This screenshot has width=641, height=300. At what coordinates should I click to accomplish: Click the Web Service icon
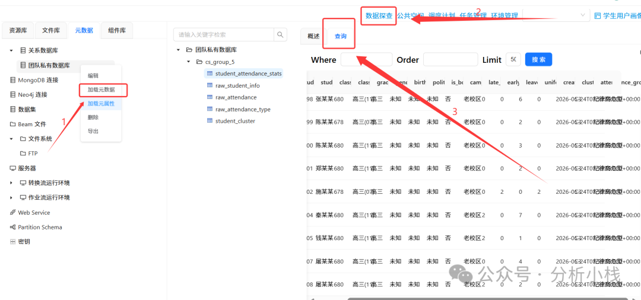point(12,212)
